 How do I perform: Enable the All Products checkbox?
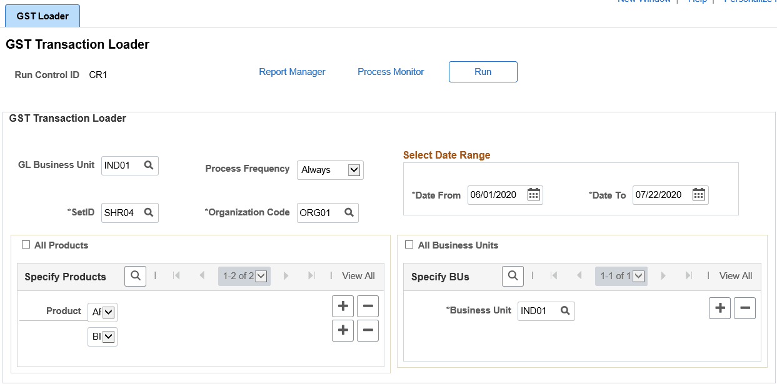tap(26, 245)
